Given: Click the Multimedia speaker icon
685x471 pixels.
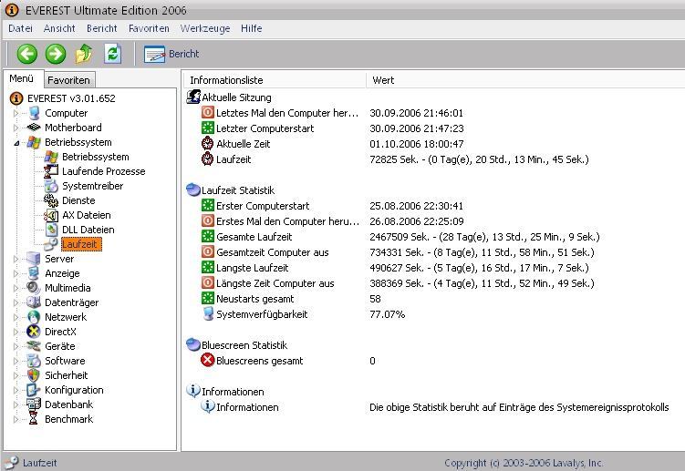Looking at the screenshot, I should click(x=33, y=288).
